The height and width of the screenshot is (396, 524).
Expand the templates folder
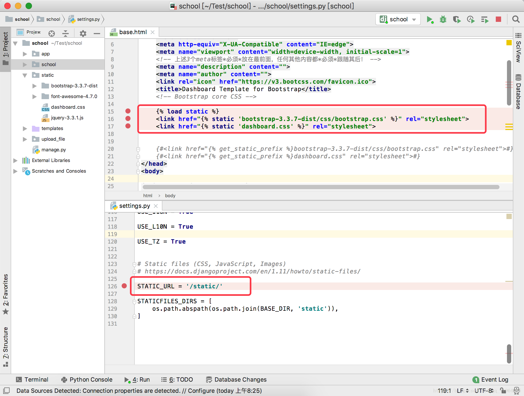(25, 128)
